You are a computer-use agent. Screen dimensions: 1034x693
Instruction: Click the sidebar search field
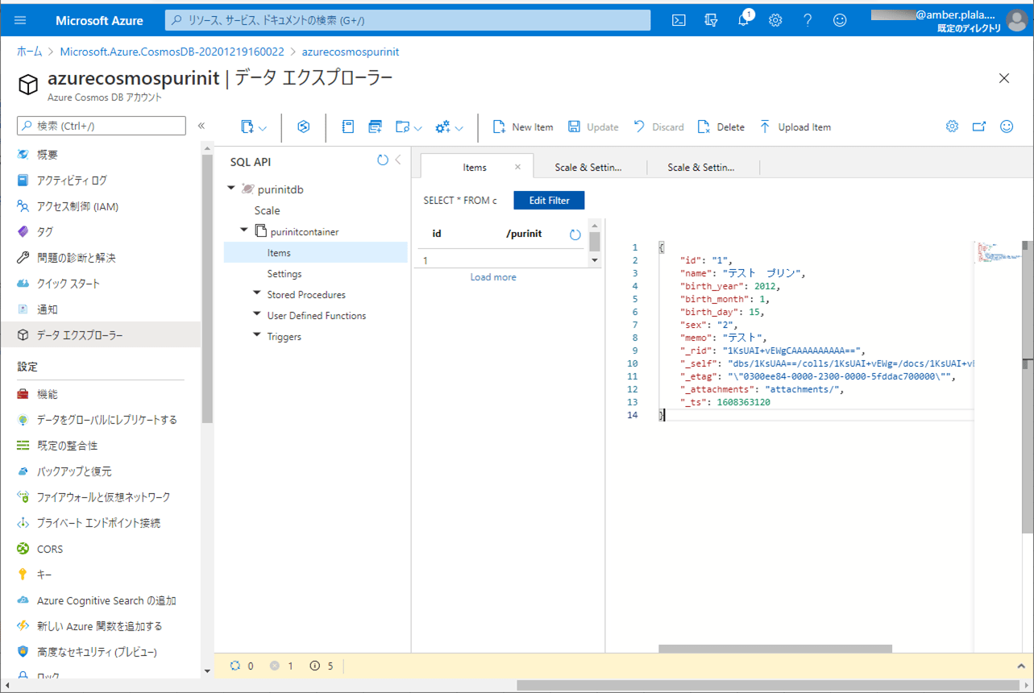click(102, 126)
